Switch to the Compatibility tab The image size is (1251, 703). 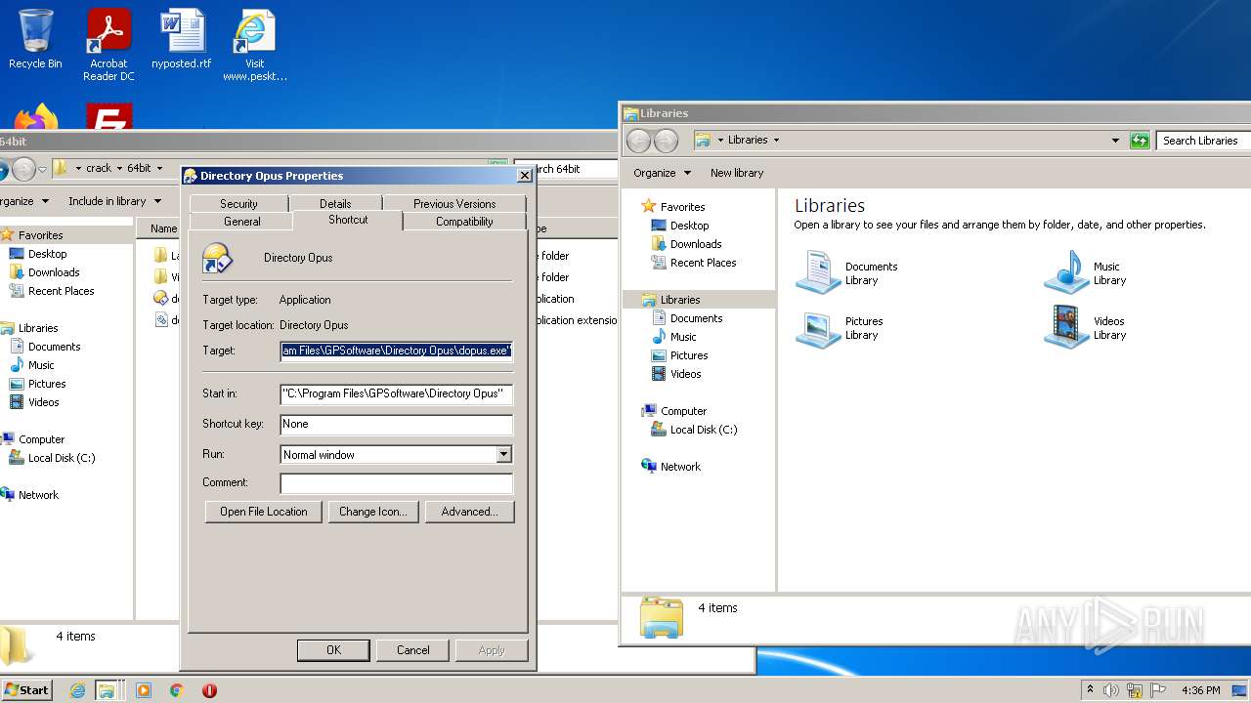(464, 222)
